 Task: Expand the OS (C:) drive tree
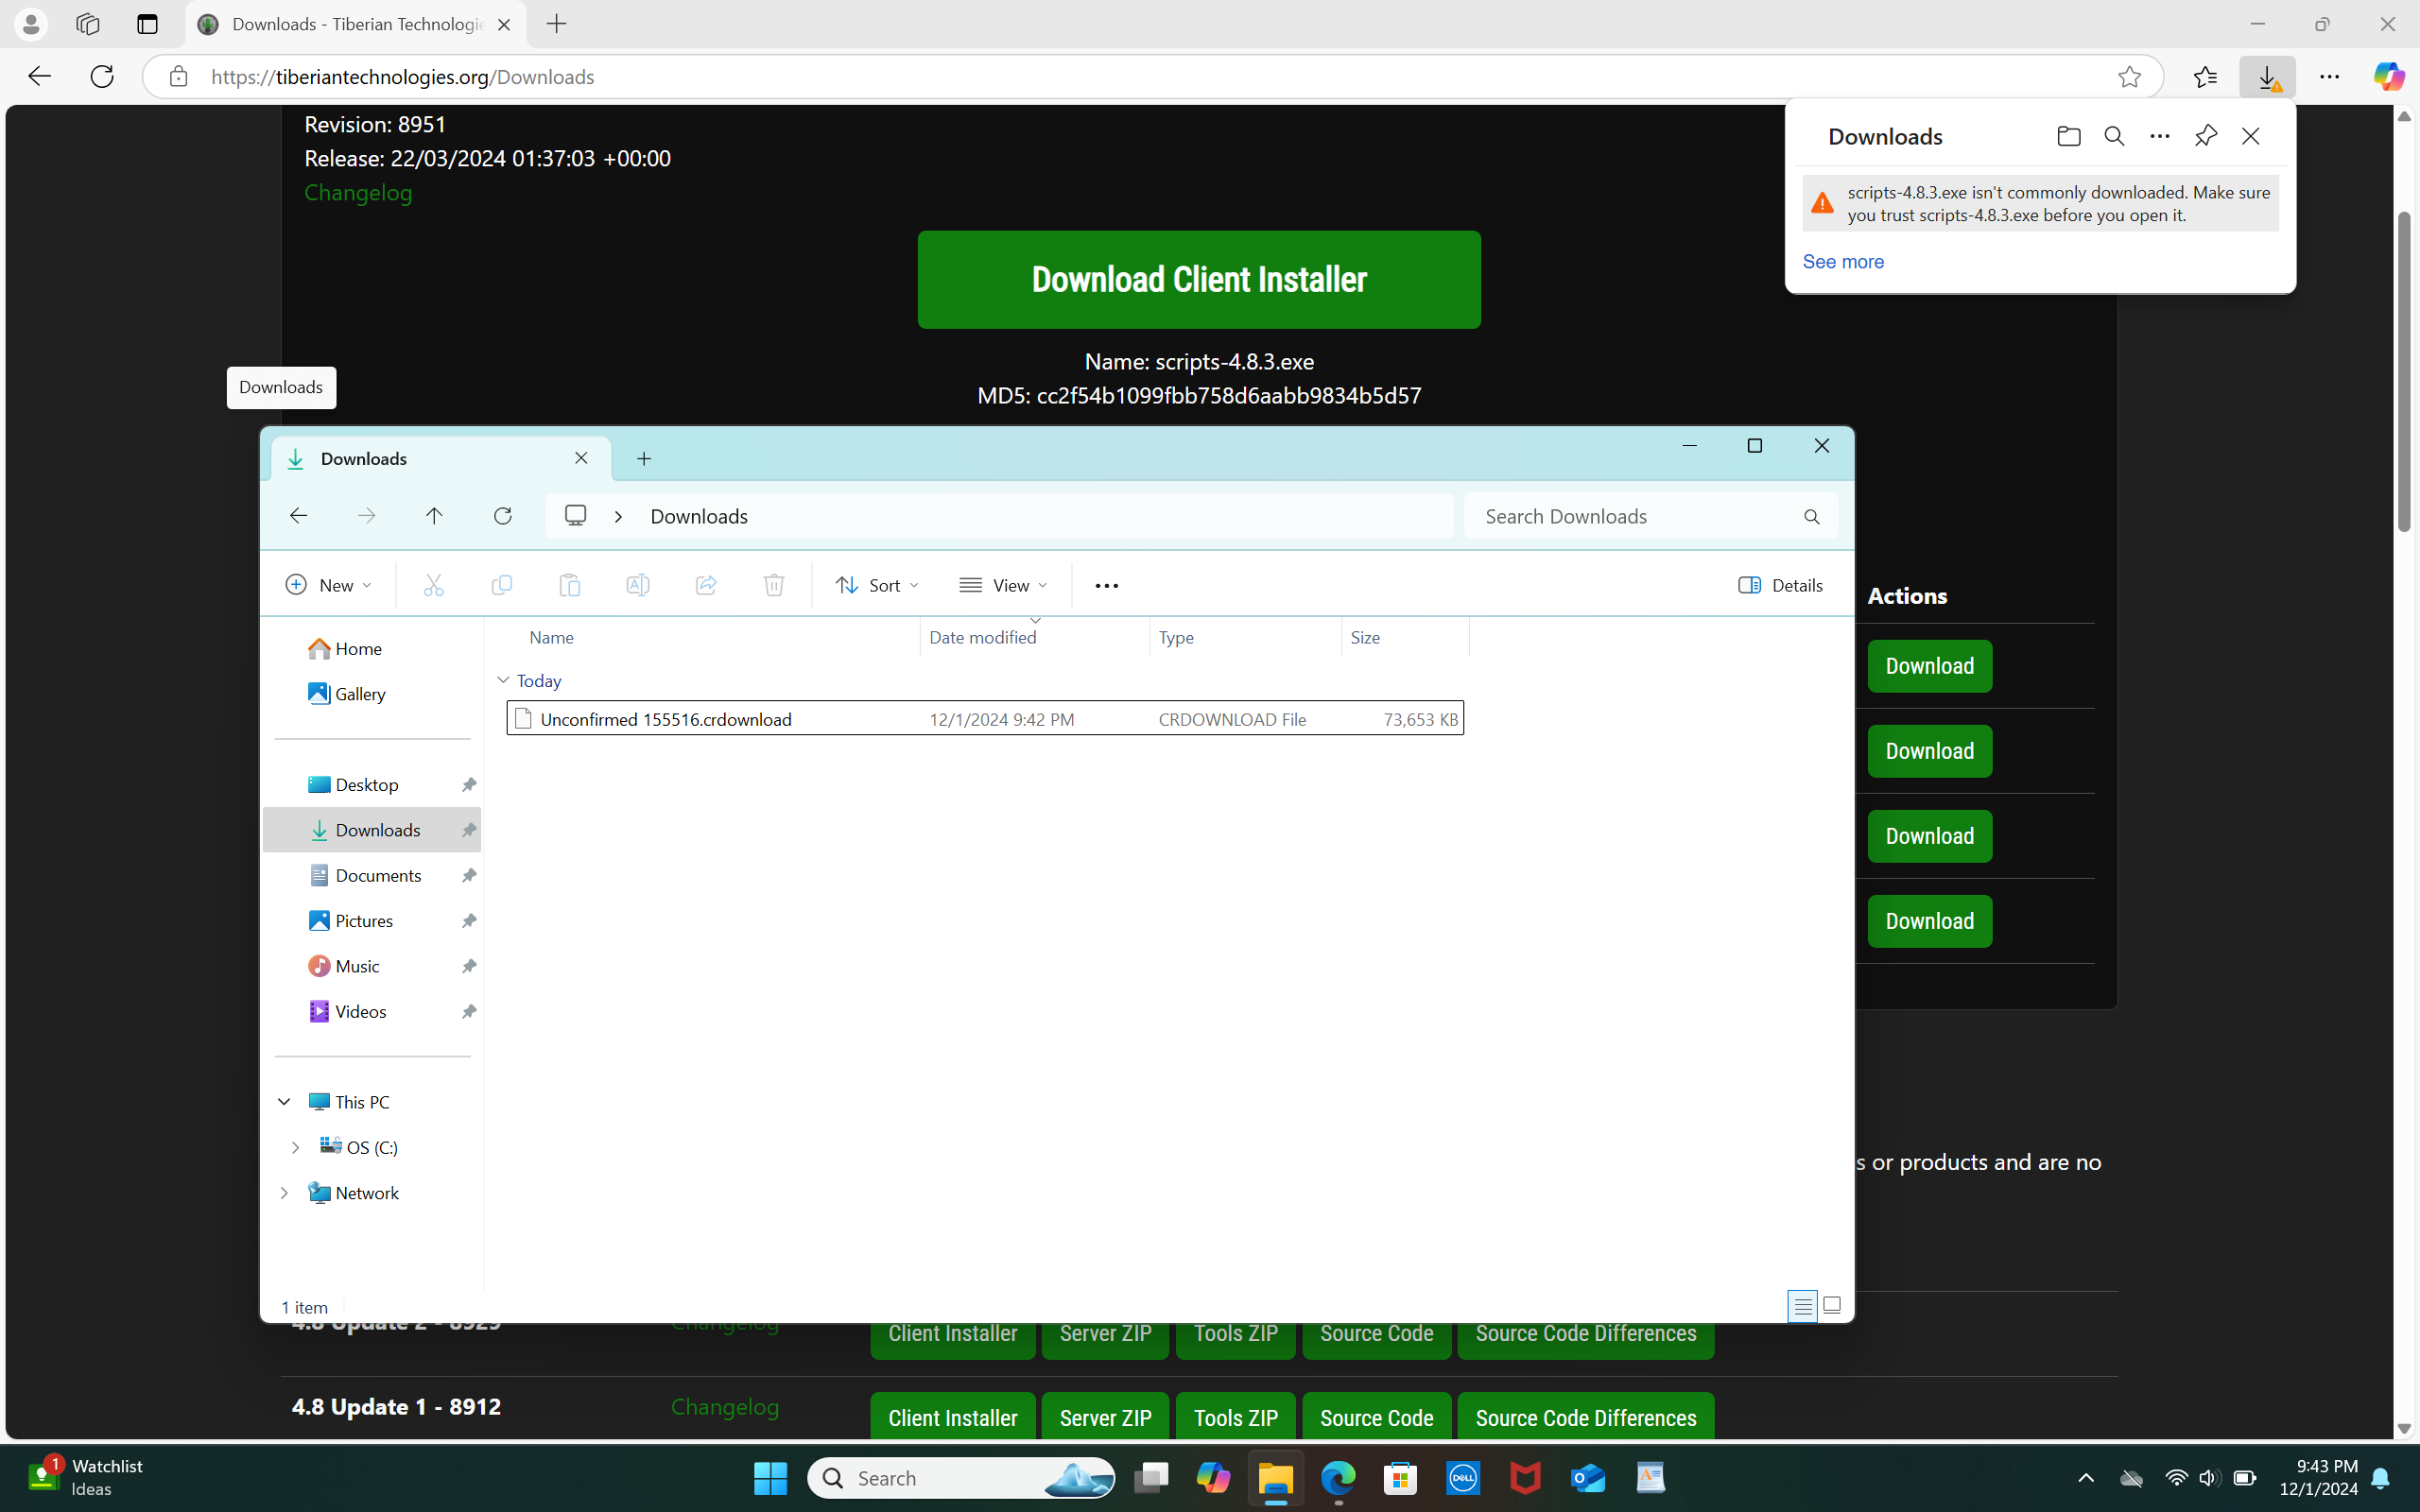tap(295, 1147)
